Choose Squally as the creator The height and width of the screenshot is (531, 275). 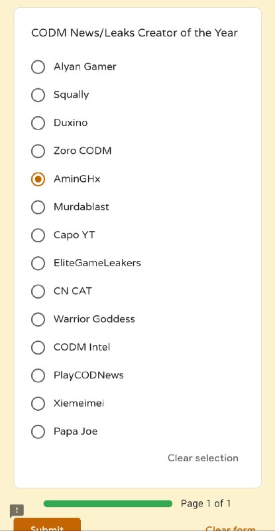(x=38, y=95)
